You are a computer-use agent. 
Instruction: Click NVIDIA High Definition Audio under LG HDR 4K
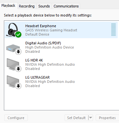tap(50, 64)
